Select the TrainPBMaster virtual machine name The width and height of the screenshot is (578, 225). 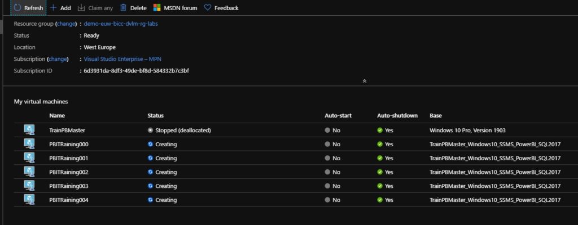pos(67,130)
